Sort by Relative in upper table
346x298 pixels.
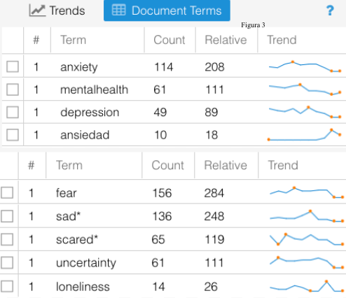[x=226, y=40]
